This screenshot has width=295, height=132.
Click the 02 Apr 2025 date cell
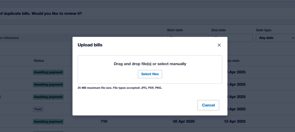point(184,122)
